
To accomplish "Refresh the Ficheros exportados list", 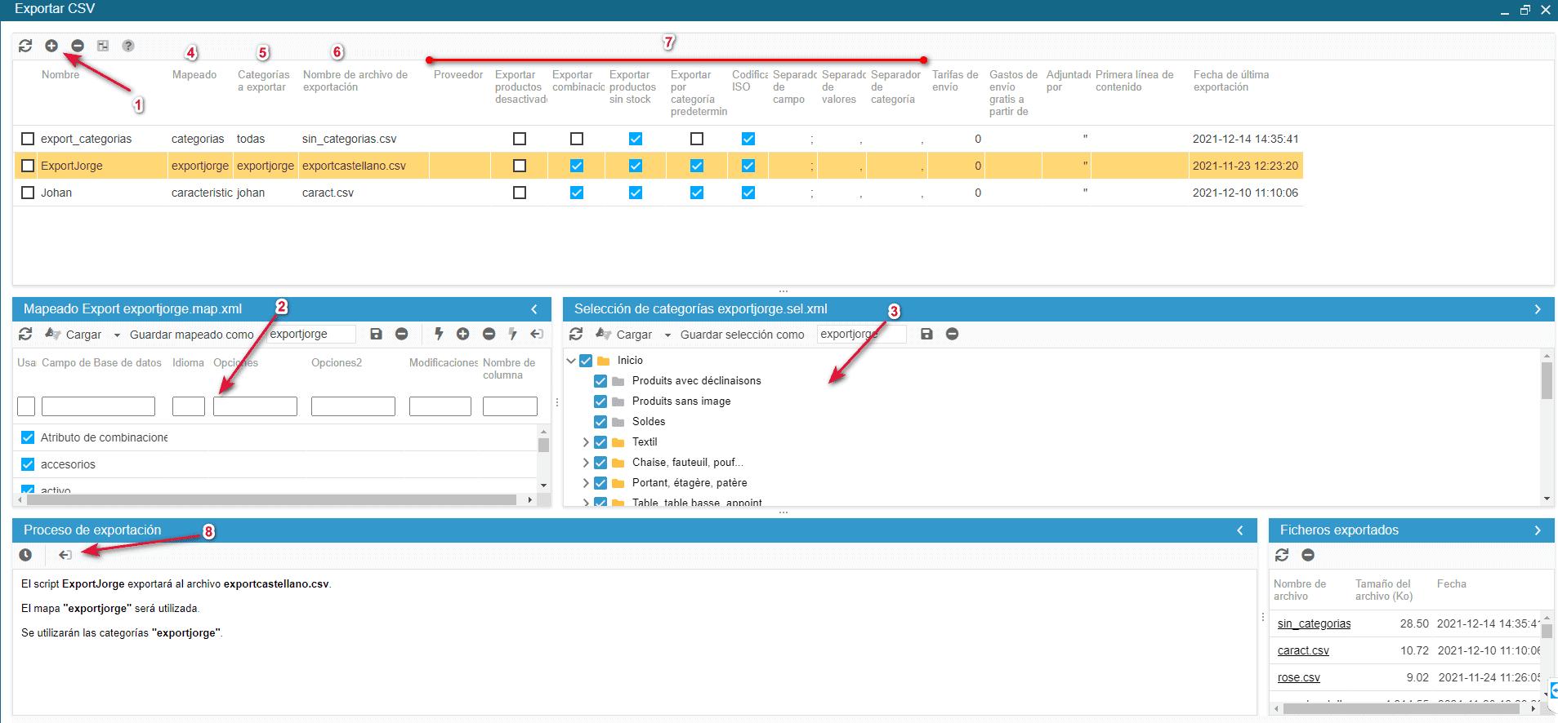I will [x=1282, y=555].
